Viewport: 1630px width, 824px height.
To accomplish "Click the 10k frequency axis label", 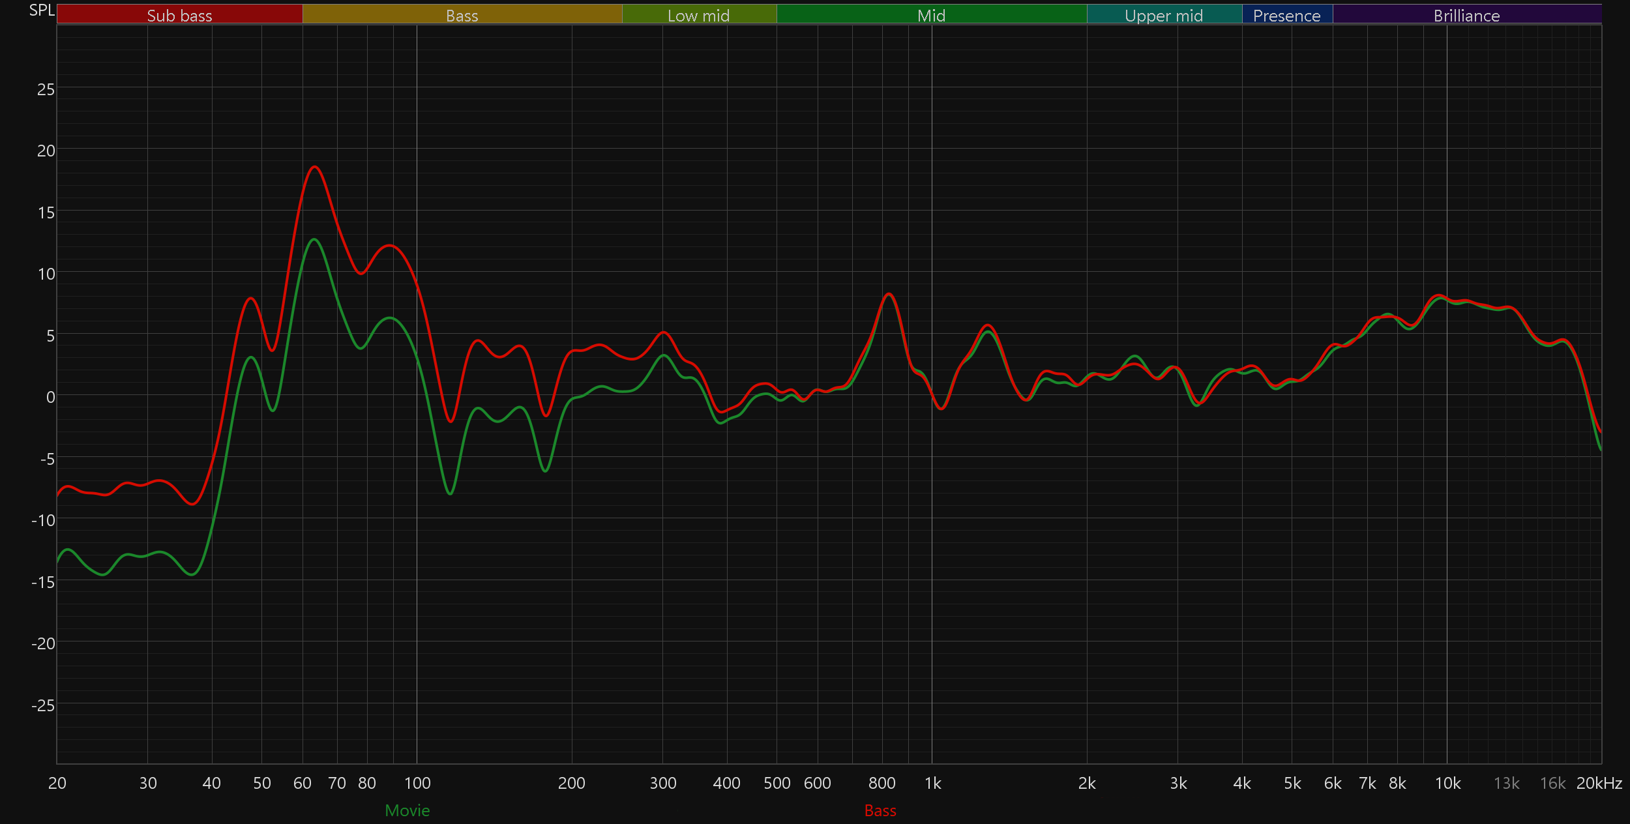I will pyautogui.click(x=1447, y=783).
